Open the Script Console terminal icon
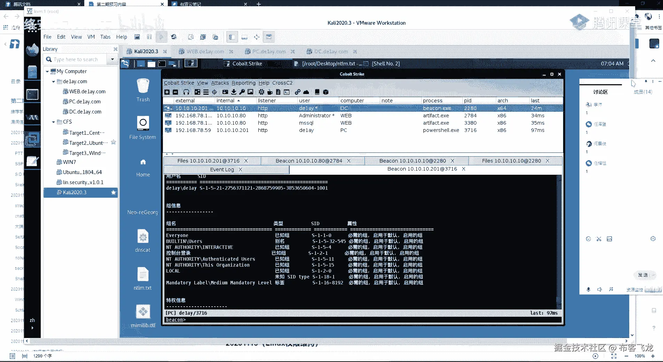 [287, 92]
